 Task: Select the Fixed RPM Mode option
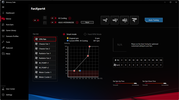[x=93, y=34]
